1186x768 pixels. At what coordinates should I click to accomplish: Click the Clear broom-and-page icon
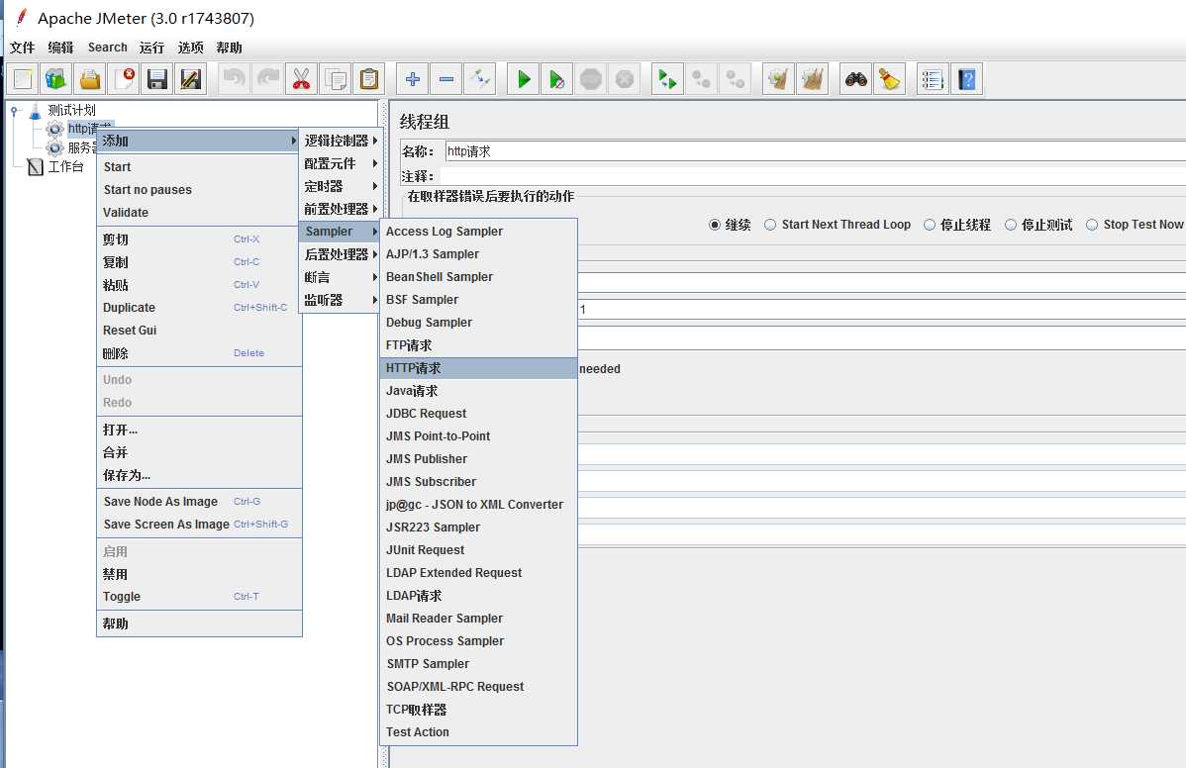pos(778,79)
